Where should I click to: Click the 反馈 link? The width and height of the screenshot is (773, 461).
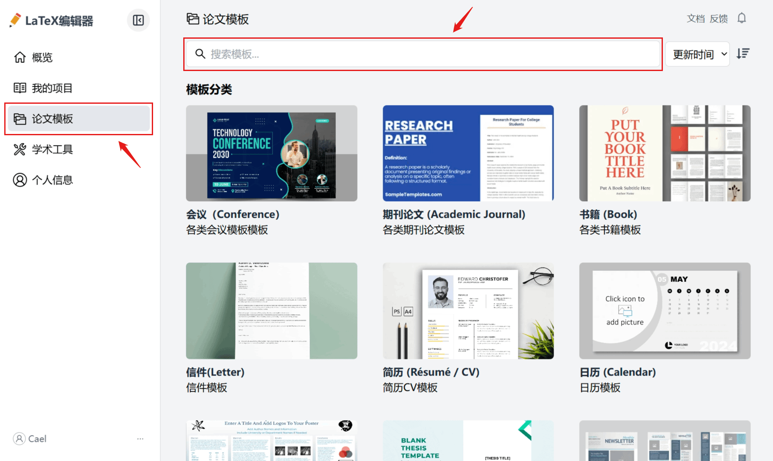719,19
